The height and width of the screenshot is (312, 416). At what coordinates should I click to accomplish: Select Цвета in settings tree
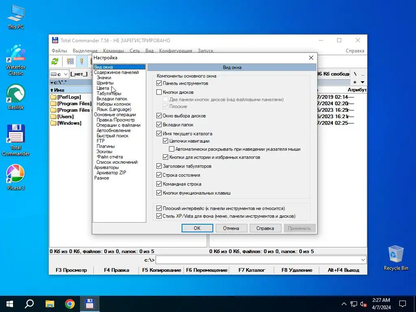(103, 88)
